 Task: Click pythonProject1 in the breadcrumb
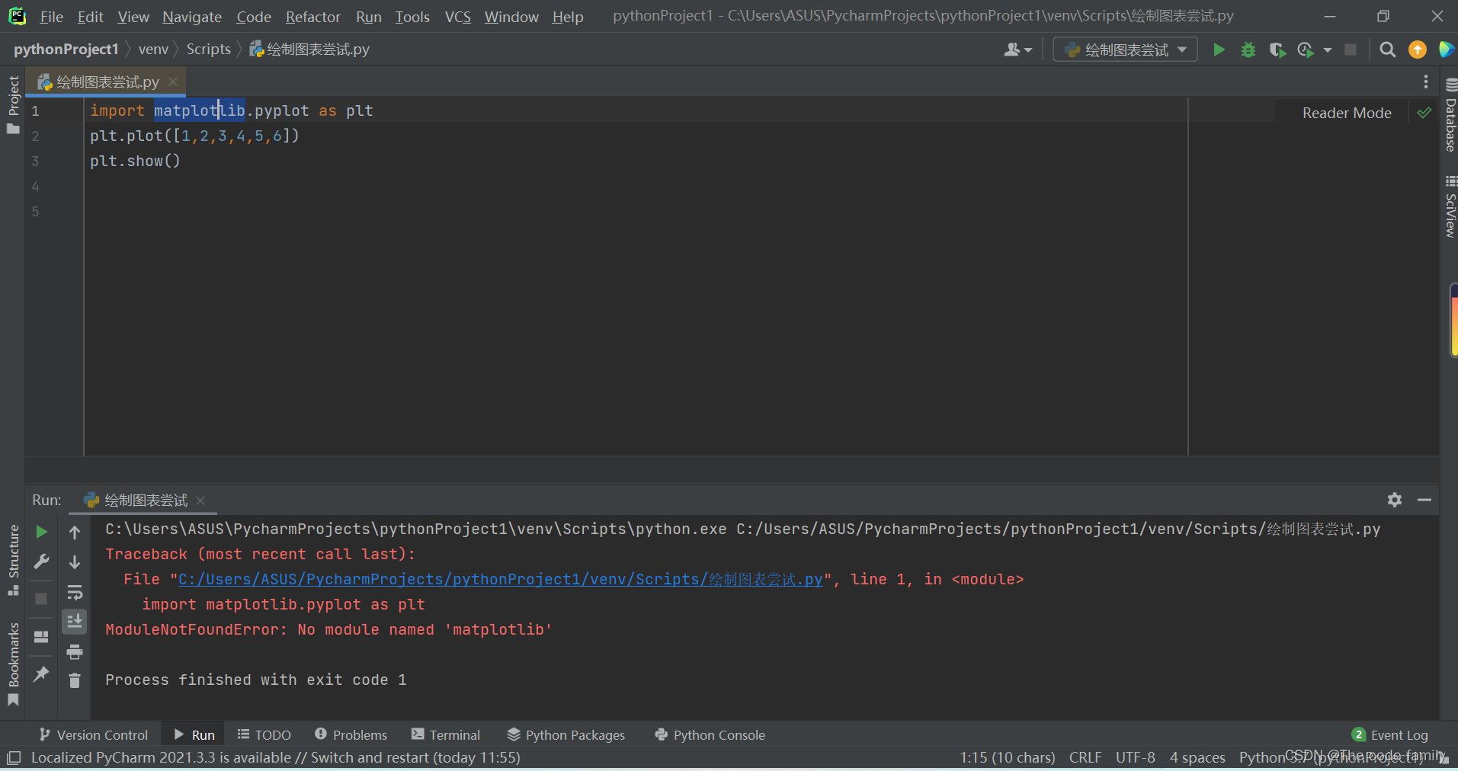pos(66,50)
